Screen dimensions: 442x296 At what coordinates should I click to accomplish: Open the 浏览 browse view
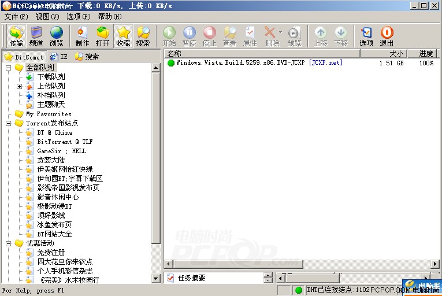[57, 36]
